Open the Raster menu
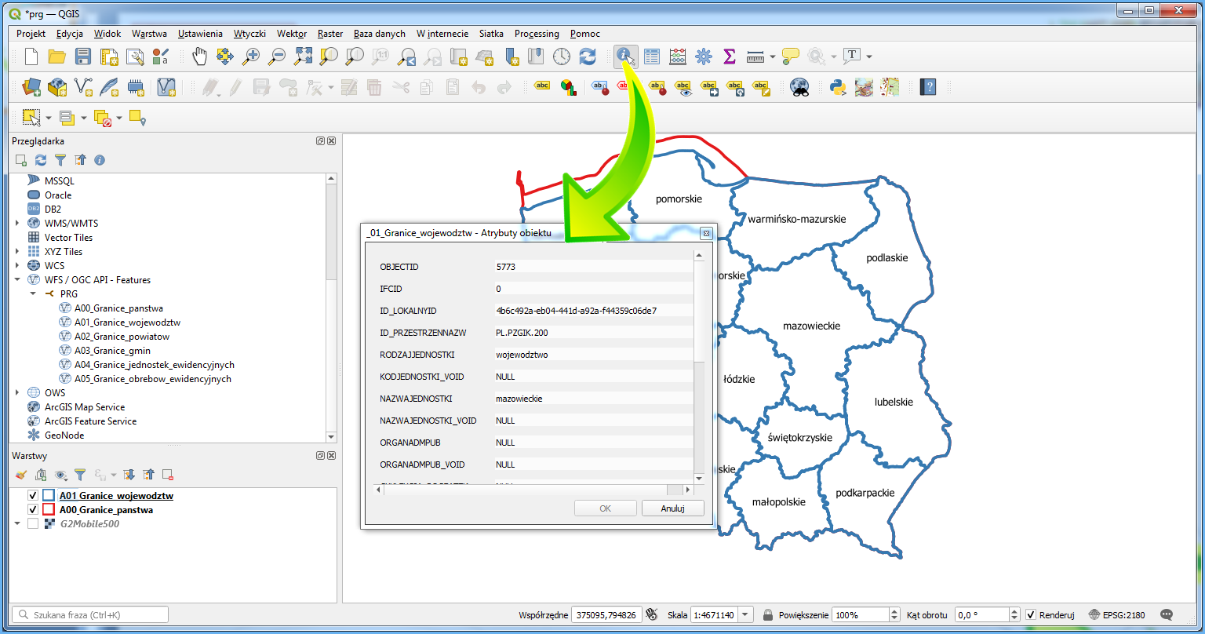The image size is (1205, 634). click(x=330, y=34)
